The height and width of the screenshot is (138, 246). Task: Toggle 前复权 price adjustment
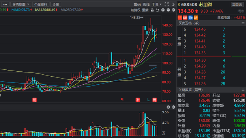136,10
